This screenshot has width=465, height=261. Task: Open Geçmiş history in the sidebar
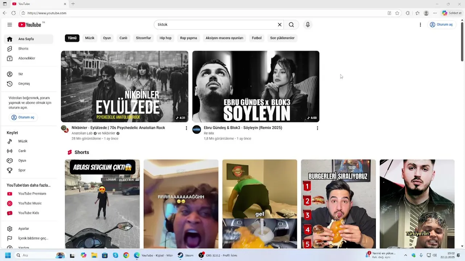pos(29,84)
